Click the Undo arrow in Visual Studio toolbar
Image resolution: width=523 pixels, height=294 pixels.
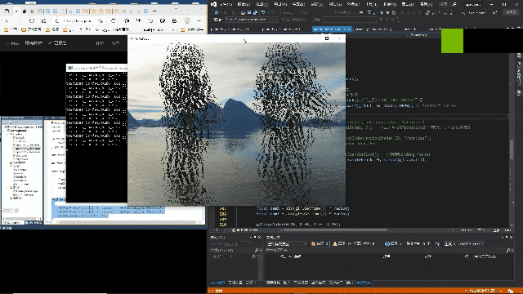point(263,13)
